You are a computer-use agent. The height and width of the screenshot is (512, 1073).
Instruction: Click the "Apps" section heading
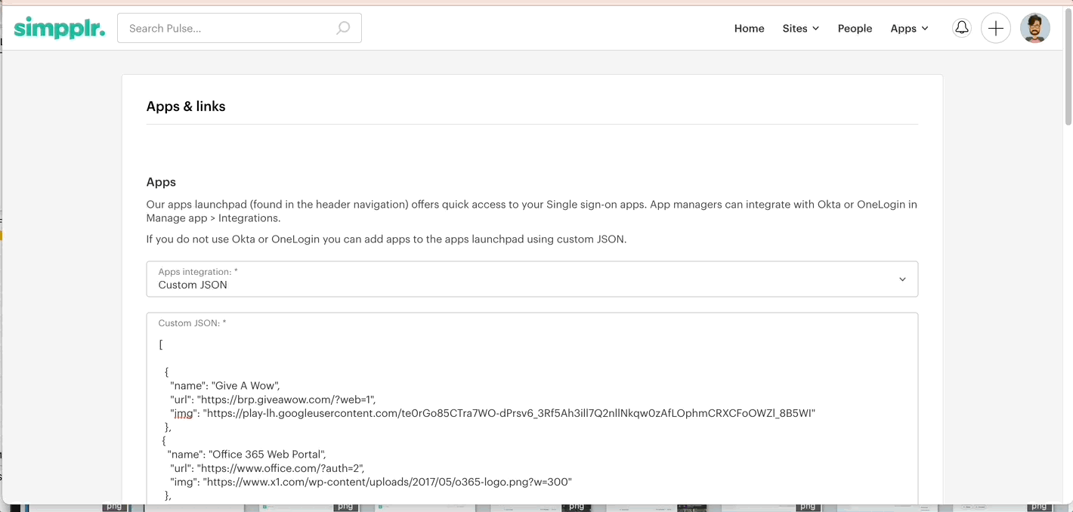click(x=161, y=182)
